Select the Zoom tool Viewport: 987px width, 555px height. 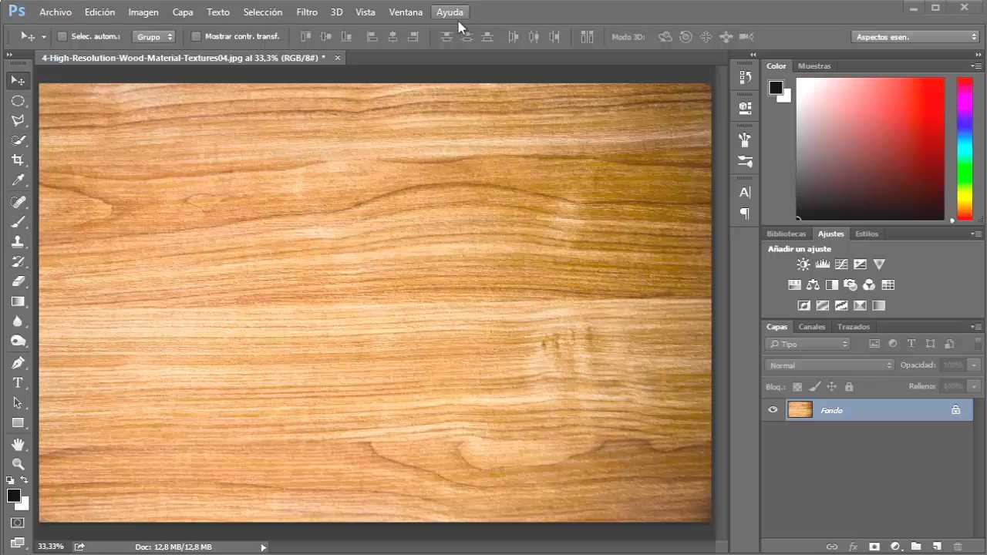click(x=18, y=464)
